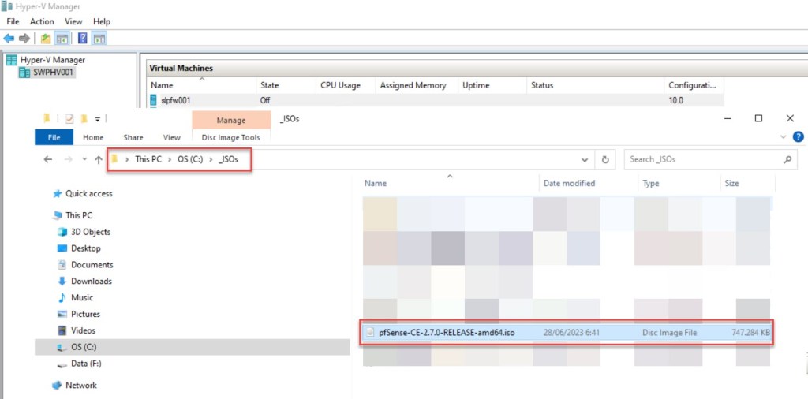Click the Hyper-V back arrow toolbar icon
Viewport: 808px width, 399px height.
(x=9, y=38)
